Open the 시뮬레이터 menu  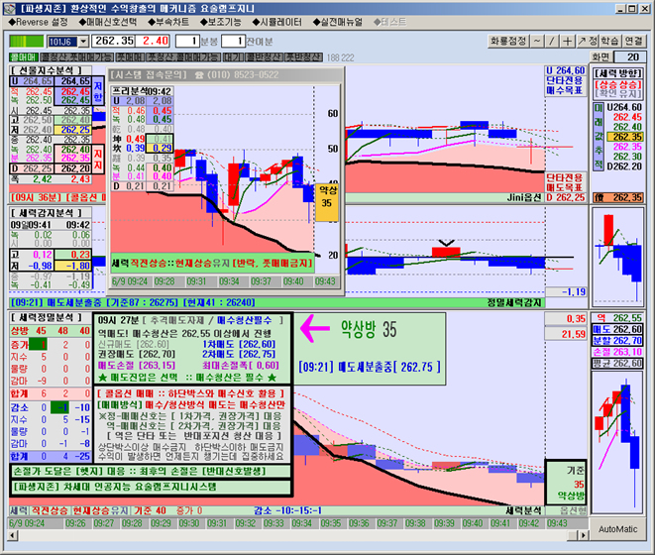coord(276,22)
